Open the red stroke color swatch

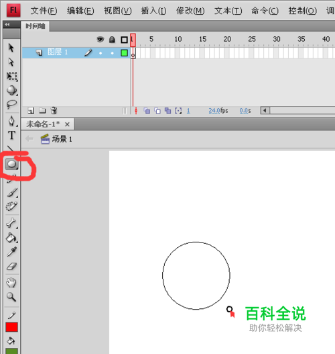click(11, 327)
